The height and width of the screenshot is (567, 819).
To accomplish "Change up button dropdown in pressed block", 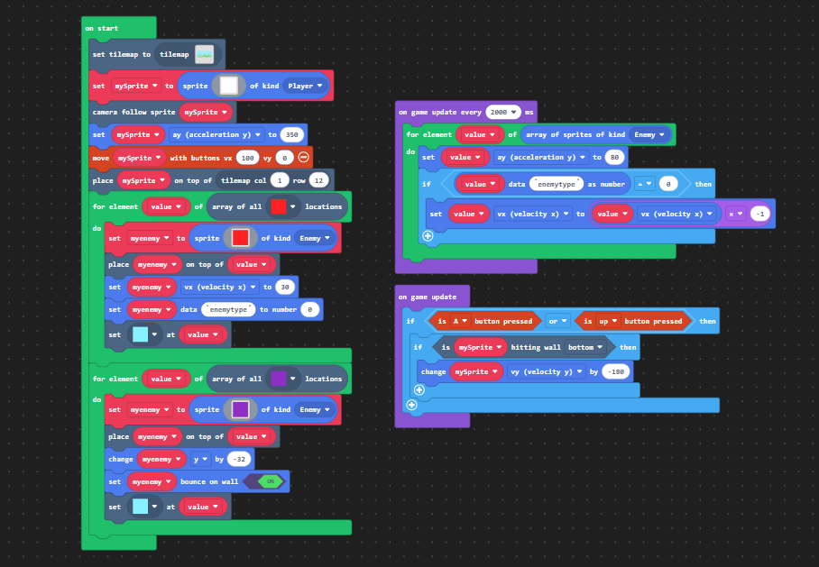I will point(608,321).
